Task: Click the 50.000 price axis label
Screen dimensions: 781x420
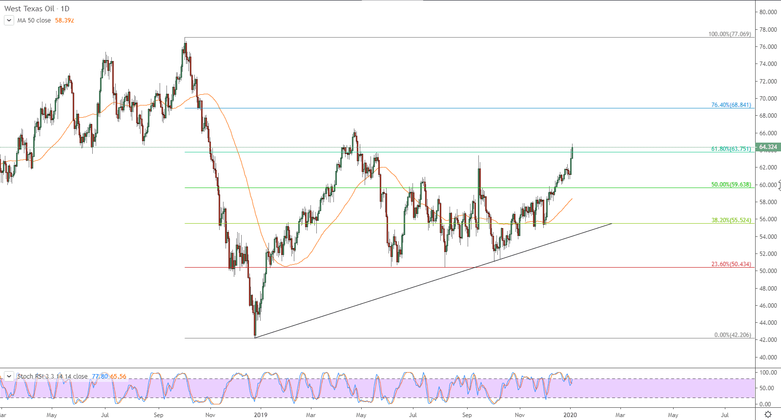Action: coord(768,271)
